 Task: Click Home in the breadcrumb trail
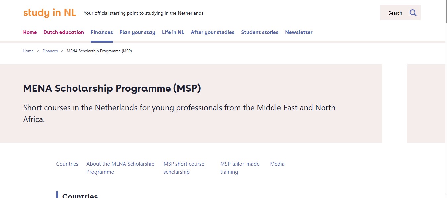coord(28,51)
